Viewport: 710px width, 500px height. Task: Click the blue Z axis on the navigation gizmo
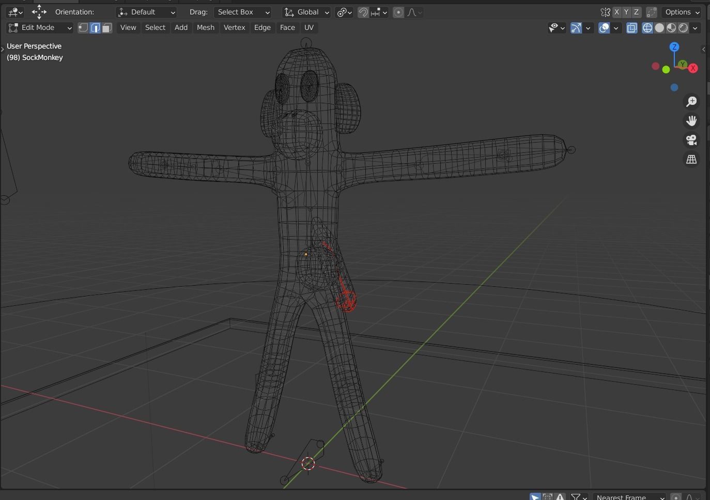point(674,47)
